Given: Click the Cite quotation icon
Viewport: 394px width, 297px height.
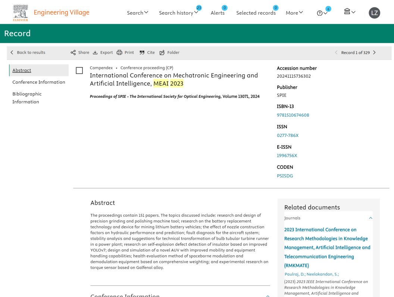Looking at the screenshot, I should pos(142,53).
